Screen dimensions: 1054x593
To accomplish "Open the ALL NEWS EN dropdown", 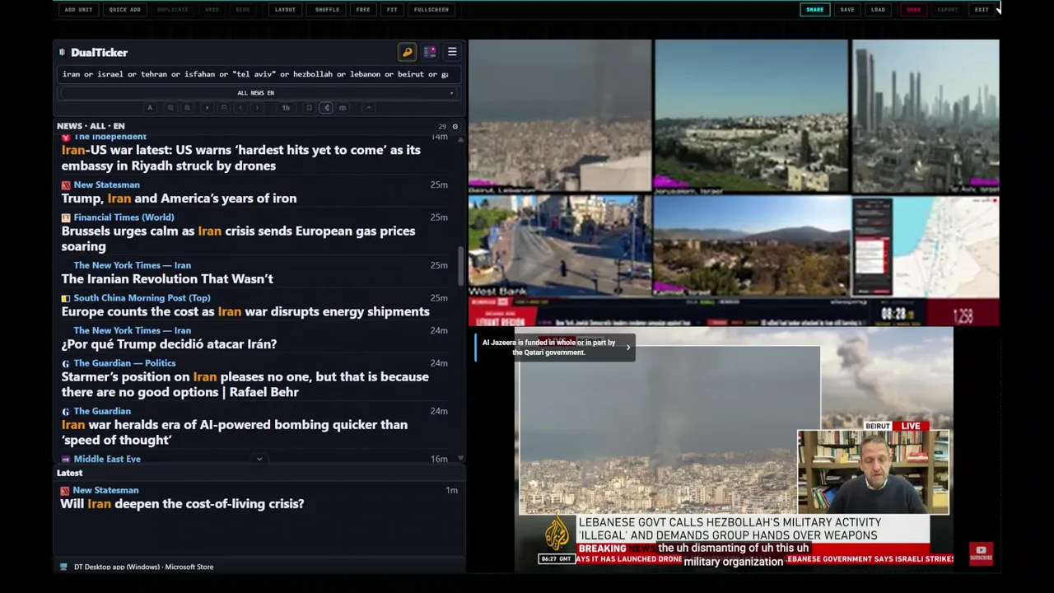I will [256, 93].
